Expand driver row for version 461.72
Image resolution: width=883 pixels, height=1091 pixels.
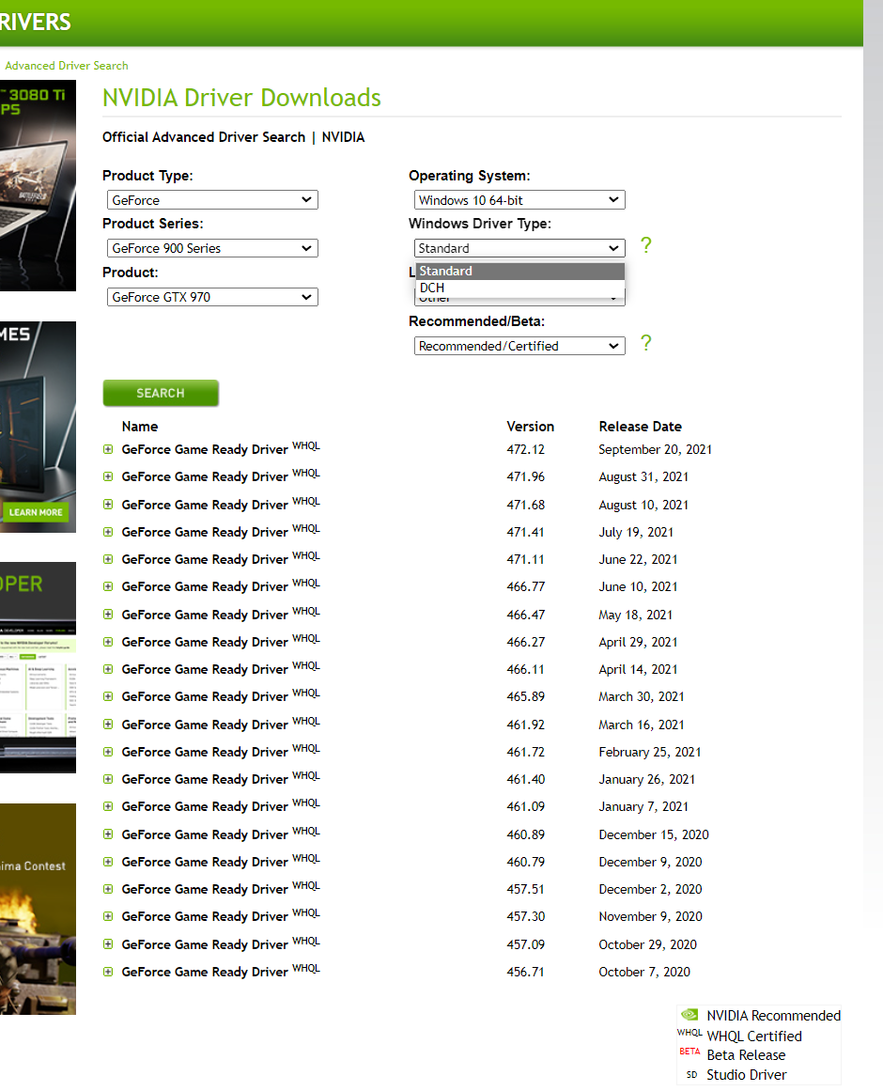point(108,752)
